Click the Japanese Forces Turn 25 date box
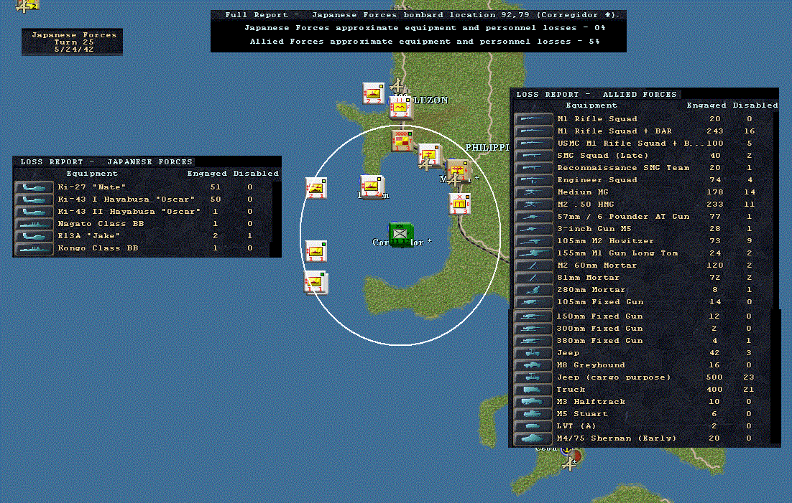 tap(73, 42)
